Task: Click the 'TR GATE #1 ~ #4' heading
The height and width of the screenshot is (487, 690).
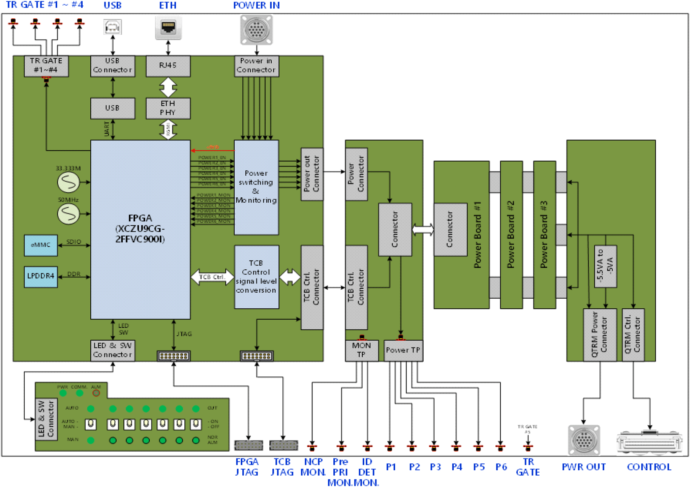Action: (45, 5)
